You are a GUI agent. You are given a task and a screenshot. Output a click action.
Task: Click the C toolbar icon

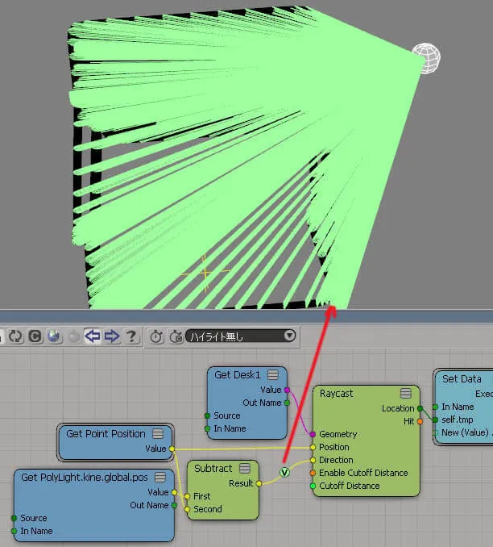pos(35,336)
